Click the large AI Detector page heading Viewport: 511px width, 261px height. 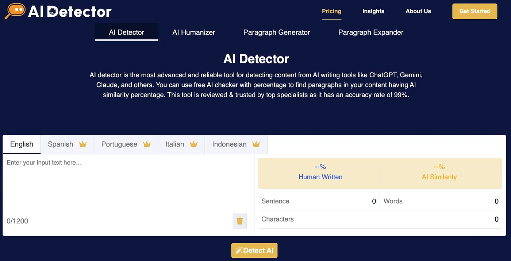coord(256,59)
